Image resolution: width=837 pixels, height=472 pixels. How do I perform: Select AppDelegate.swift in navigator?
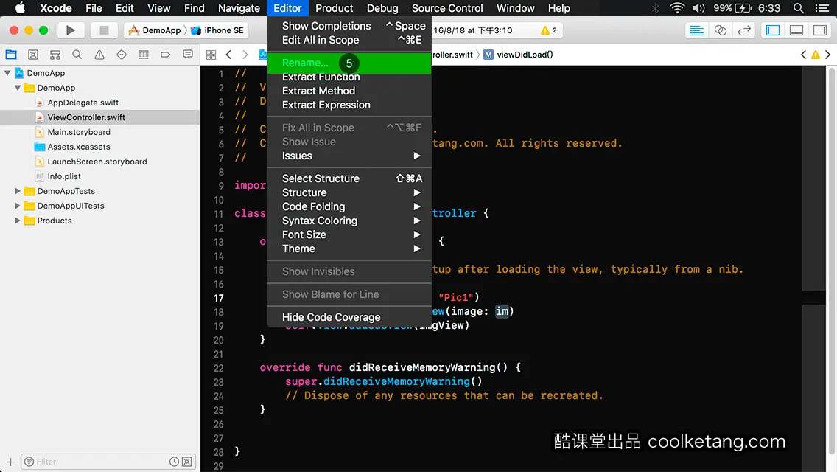(x=83, y=103)
